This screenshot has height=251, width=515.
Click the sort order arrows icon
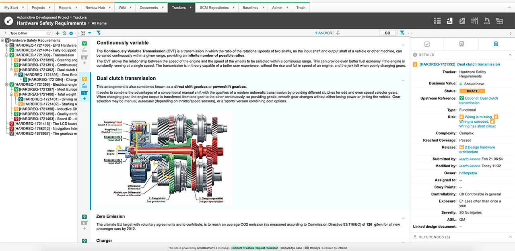pyautogui.click(x=338, y=33)
